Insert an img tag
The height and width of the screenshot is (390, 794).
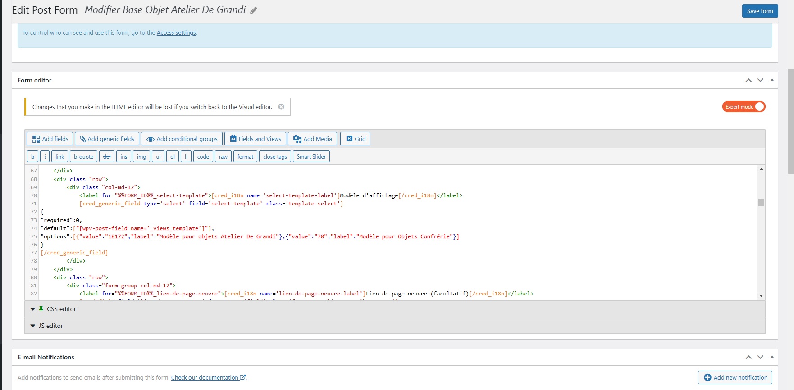141,156
